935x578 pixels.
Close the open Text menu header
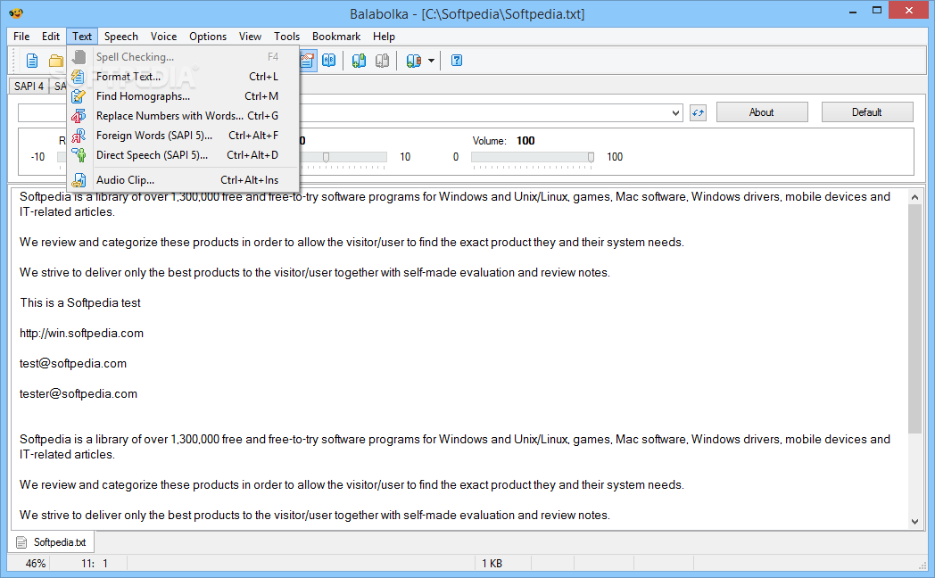pos(82,37)
